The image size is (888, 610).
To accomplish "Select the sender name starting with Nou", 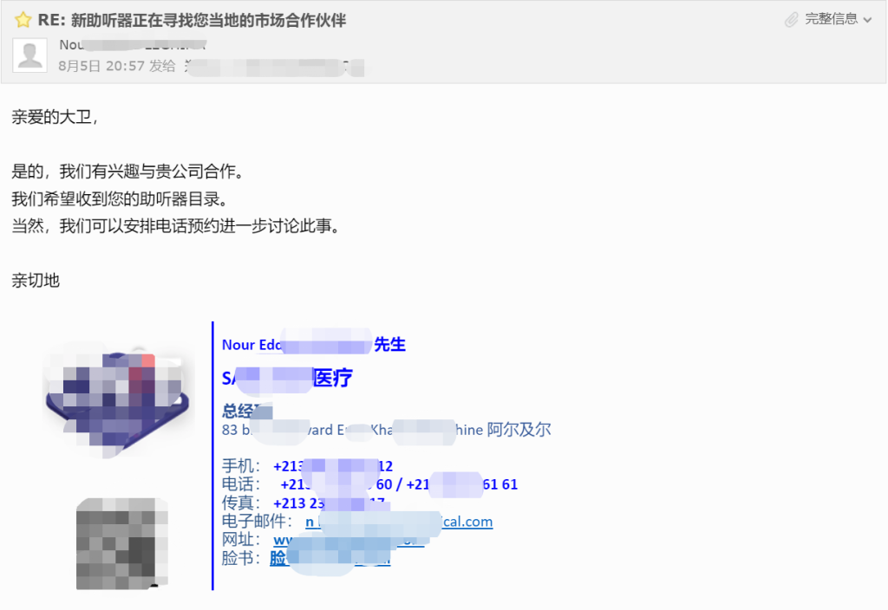I will [x=133, y=45].
